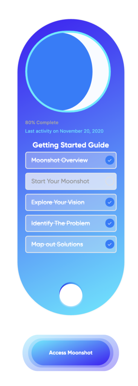
Task: Click the 80% Complete progress label
Action: (41, 123)
